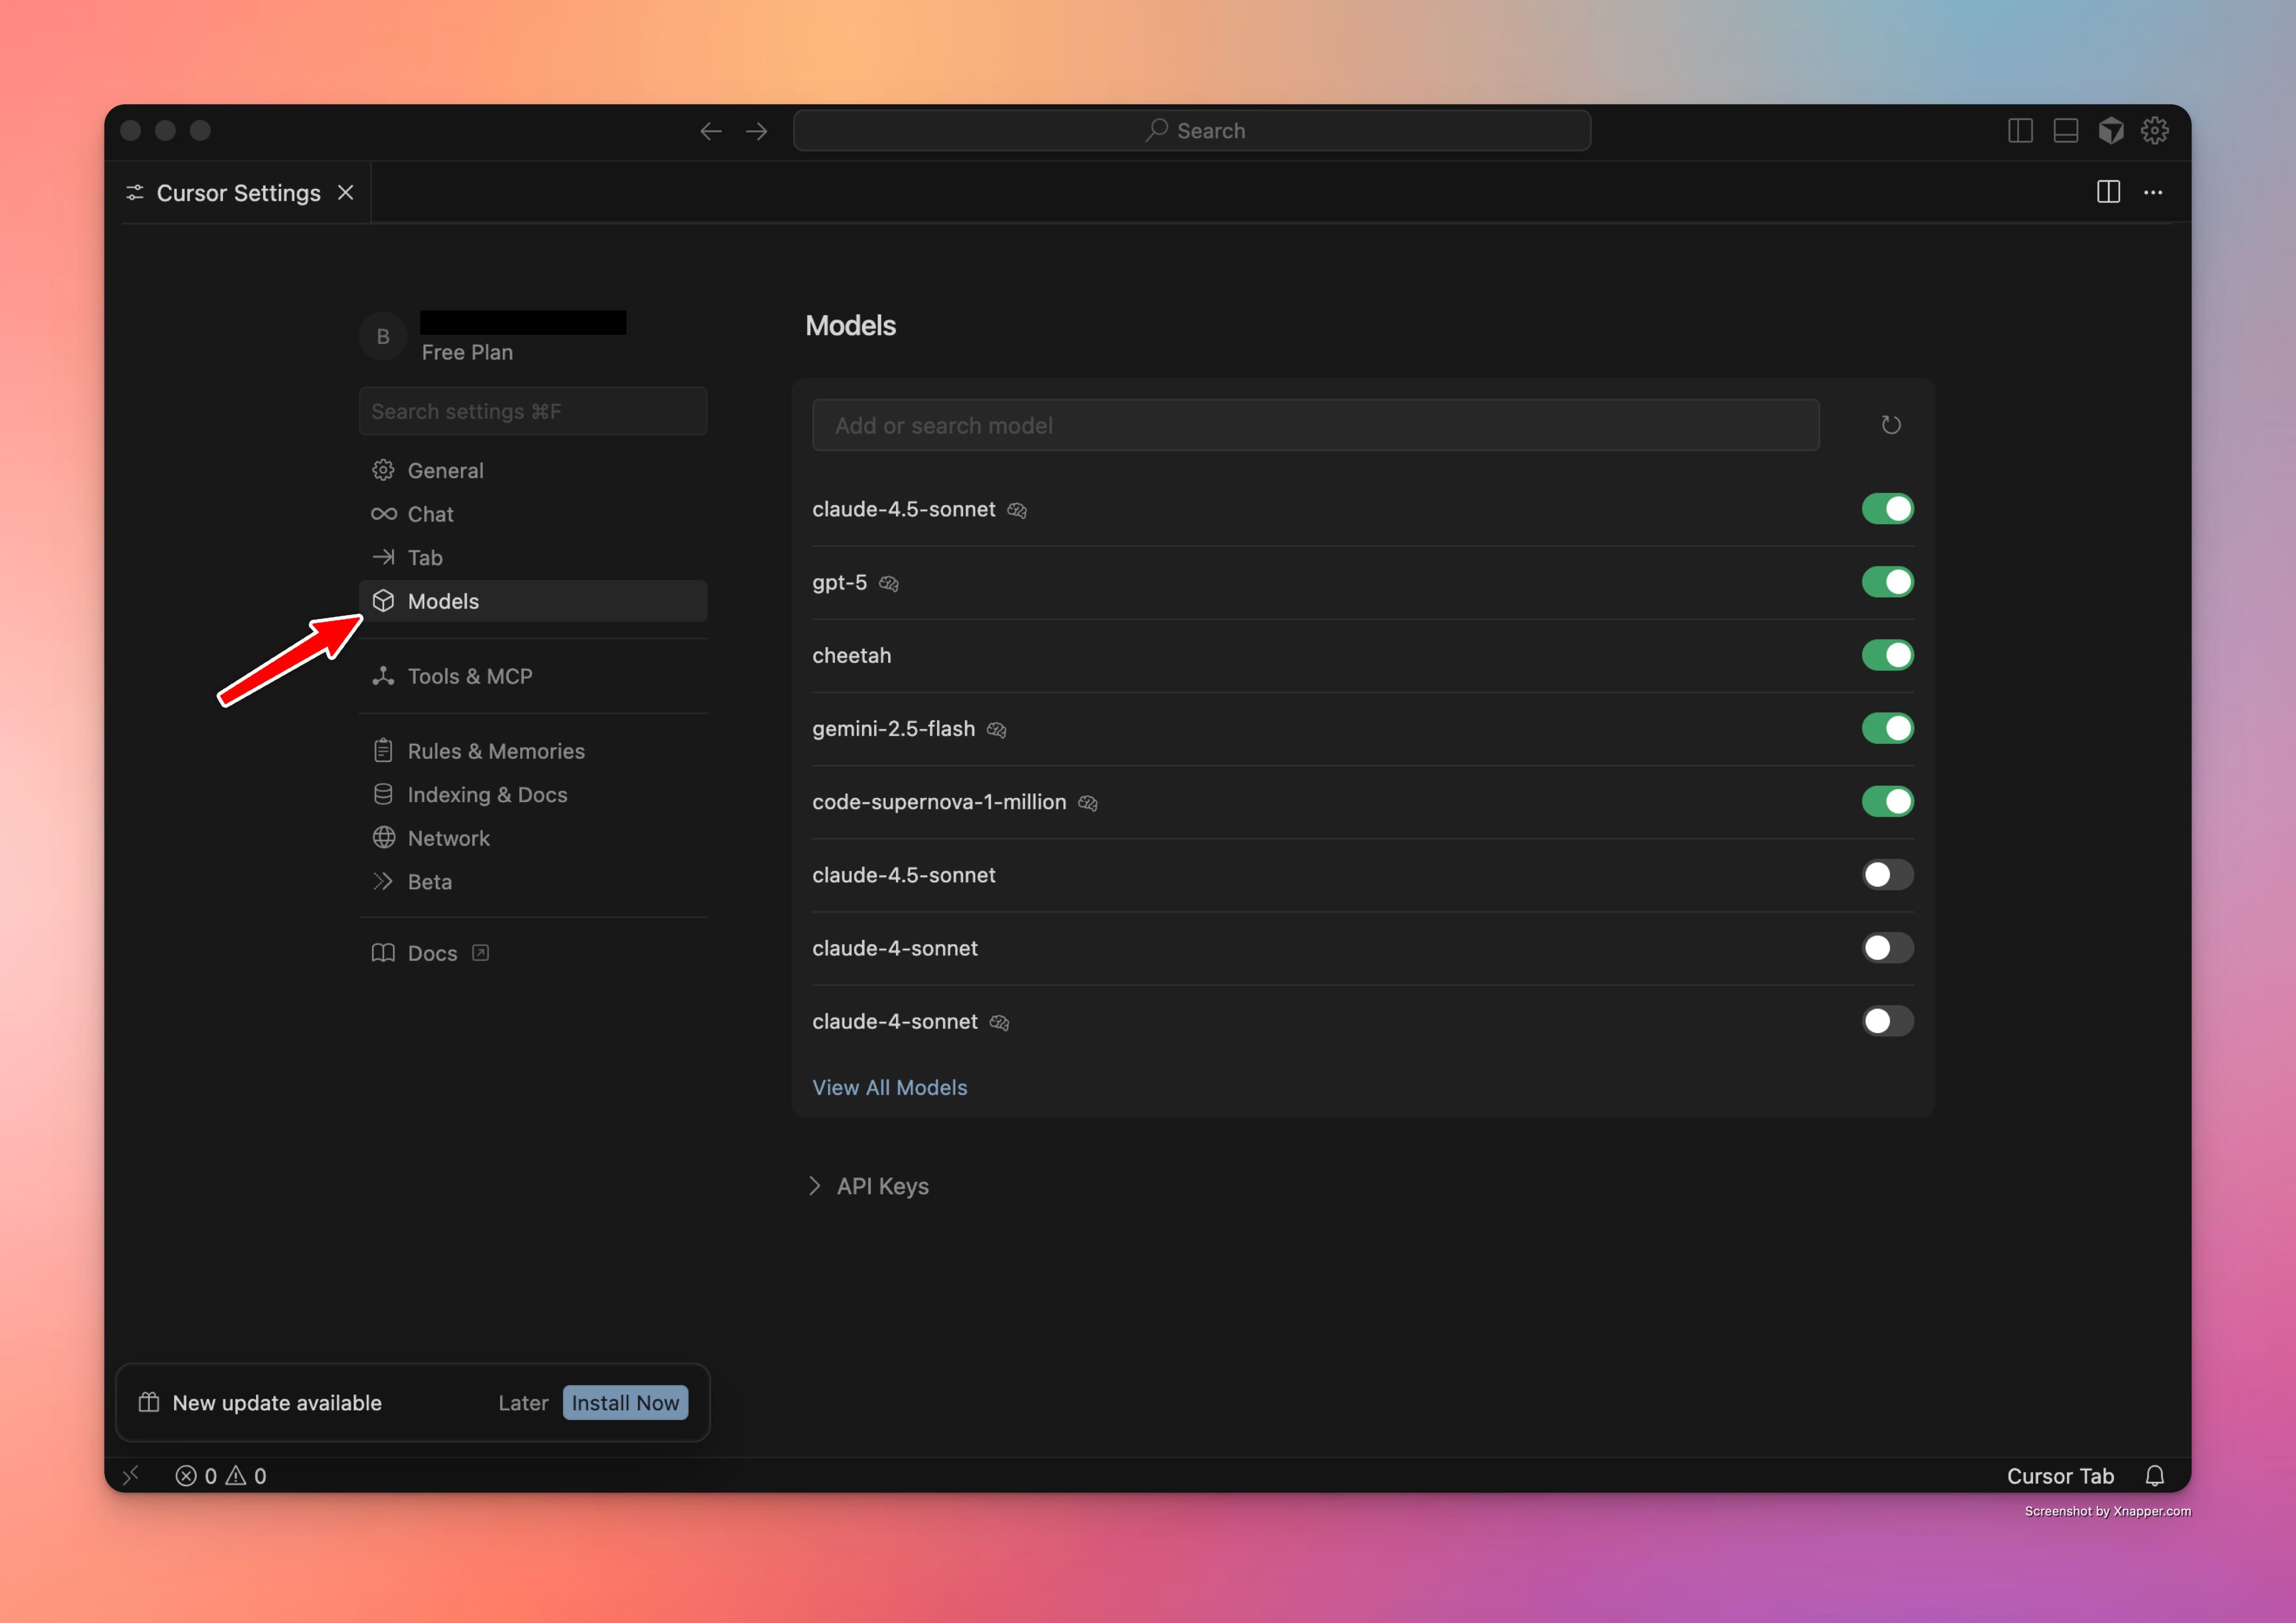Click the Add or search model field

[1315, 426]
